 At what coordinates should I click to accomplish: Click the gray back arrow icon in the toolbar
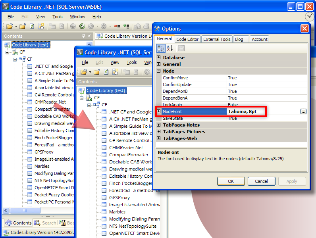point(91,26)
